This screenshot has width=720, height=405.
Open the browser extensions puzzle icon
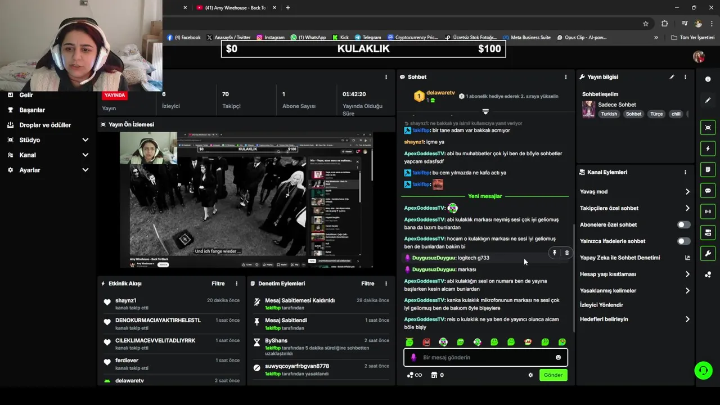[665, 24]
